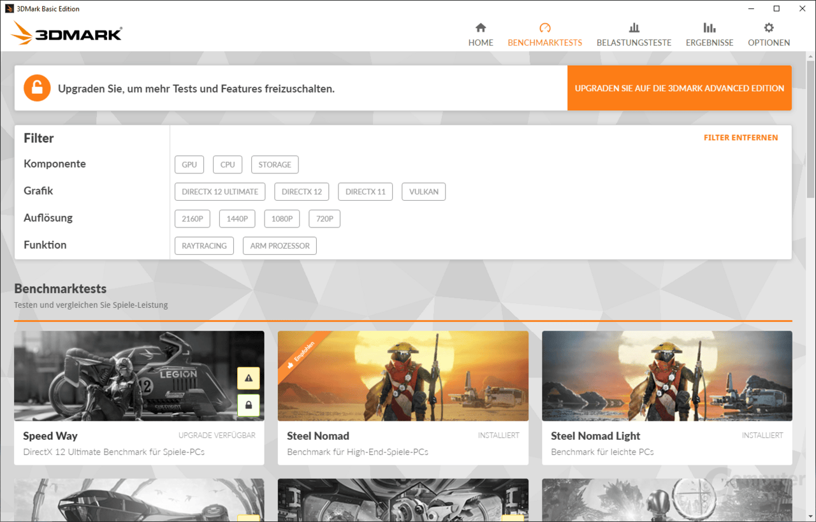This screenshot has width=816, height=522.
Task: Click Upgraden Sie auf die 3DMark Advanced Edition
Action: pyautogui.click(x=680, y=88)
